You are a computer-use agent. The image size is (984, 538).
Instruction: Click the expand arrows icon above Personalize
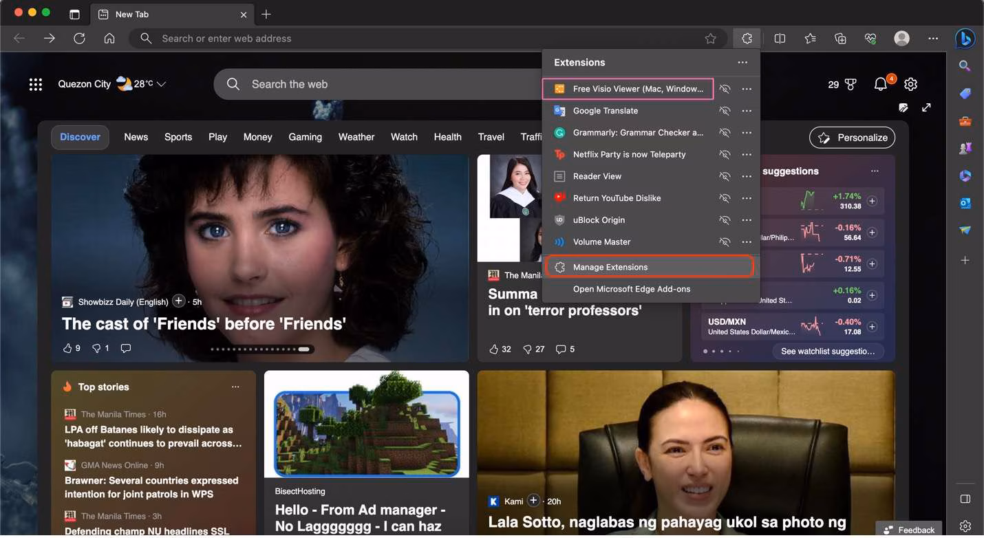tap(926, 107)
